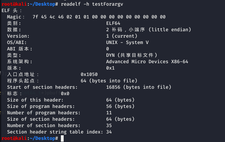225x142 pixels.
Task: Click the Magic bytes hex sequence
Action: [99, 17]
